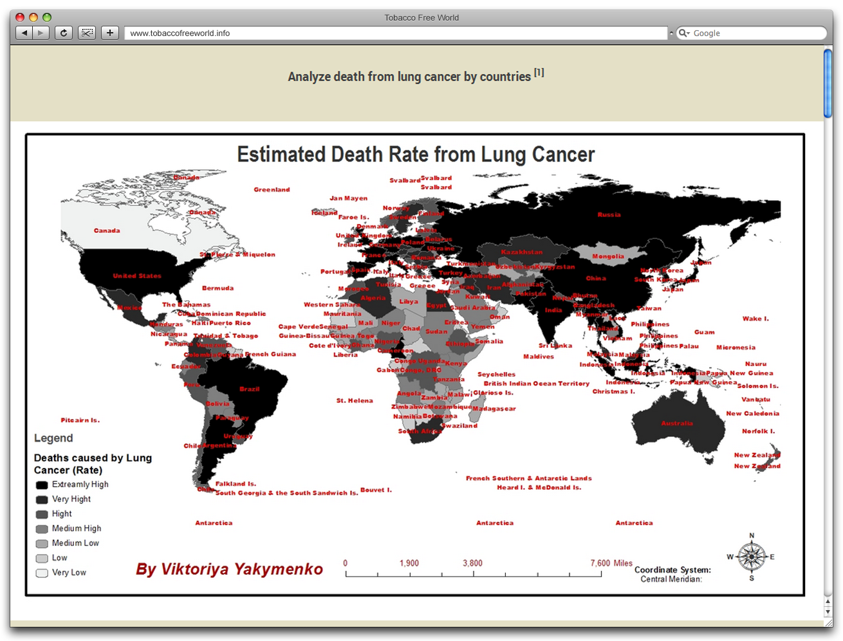Click the 'Australia' map label
The width and height of the screenshot is (843, 641).
point(677,423)
